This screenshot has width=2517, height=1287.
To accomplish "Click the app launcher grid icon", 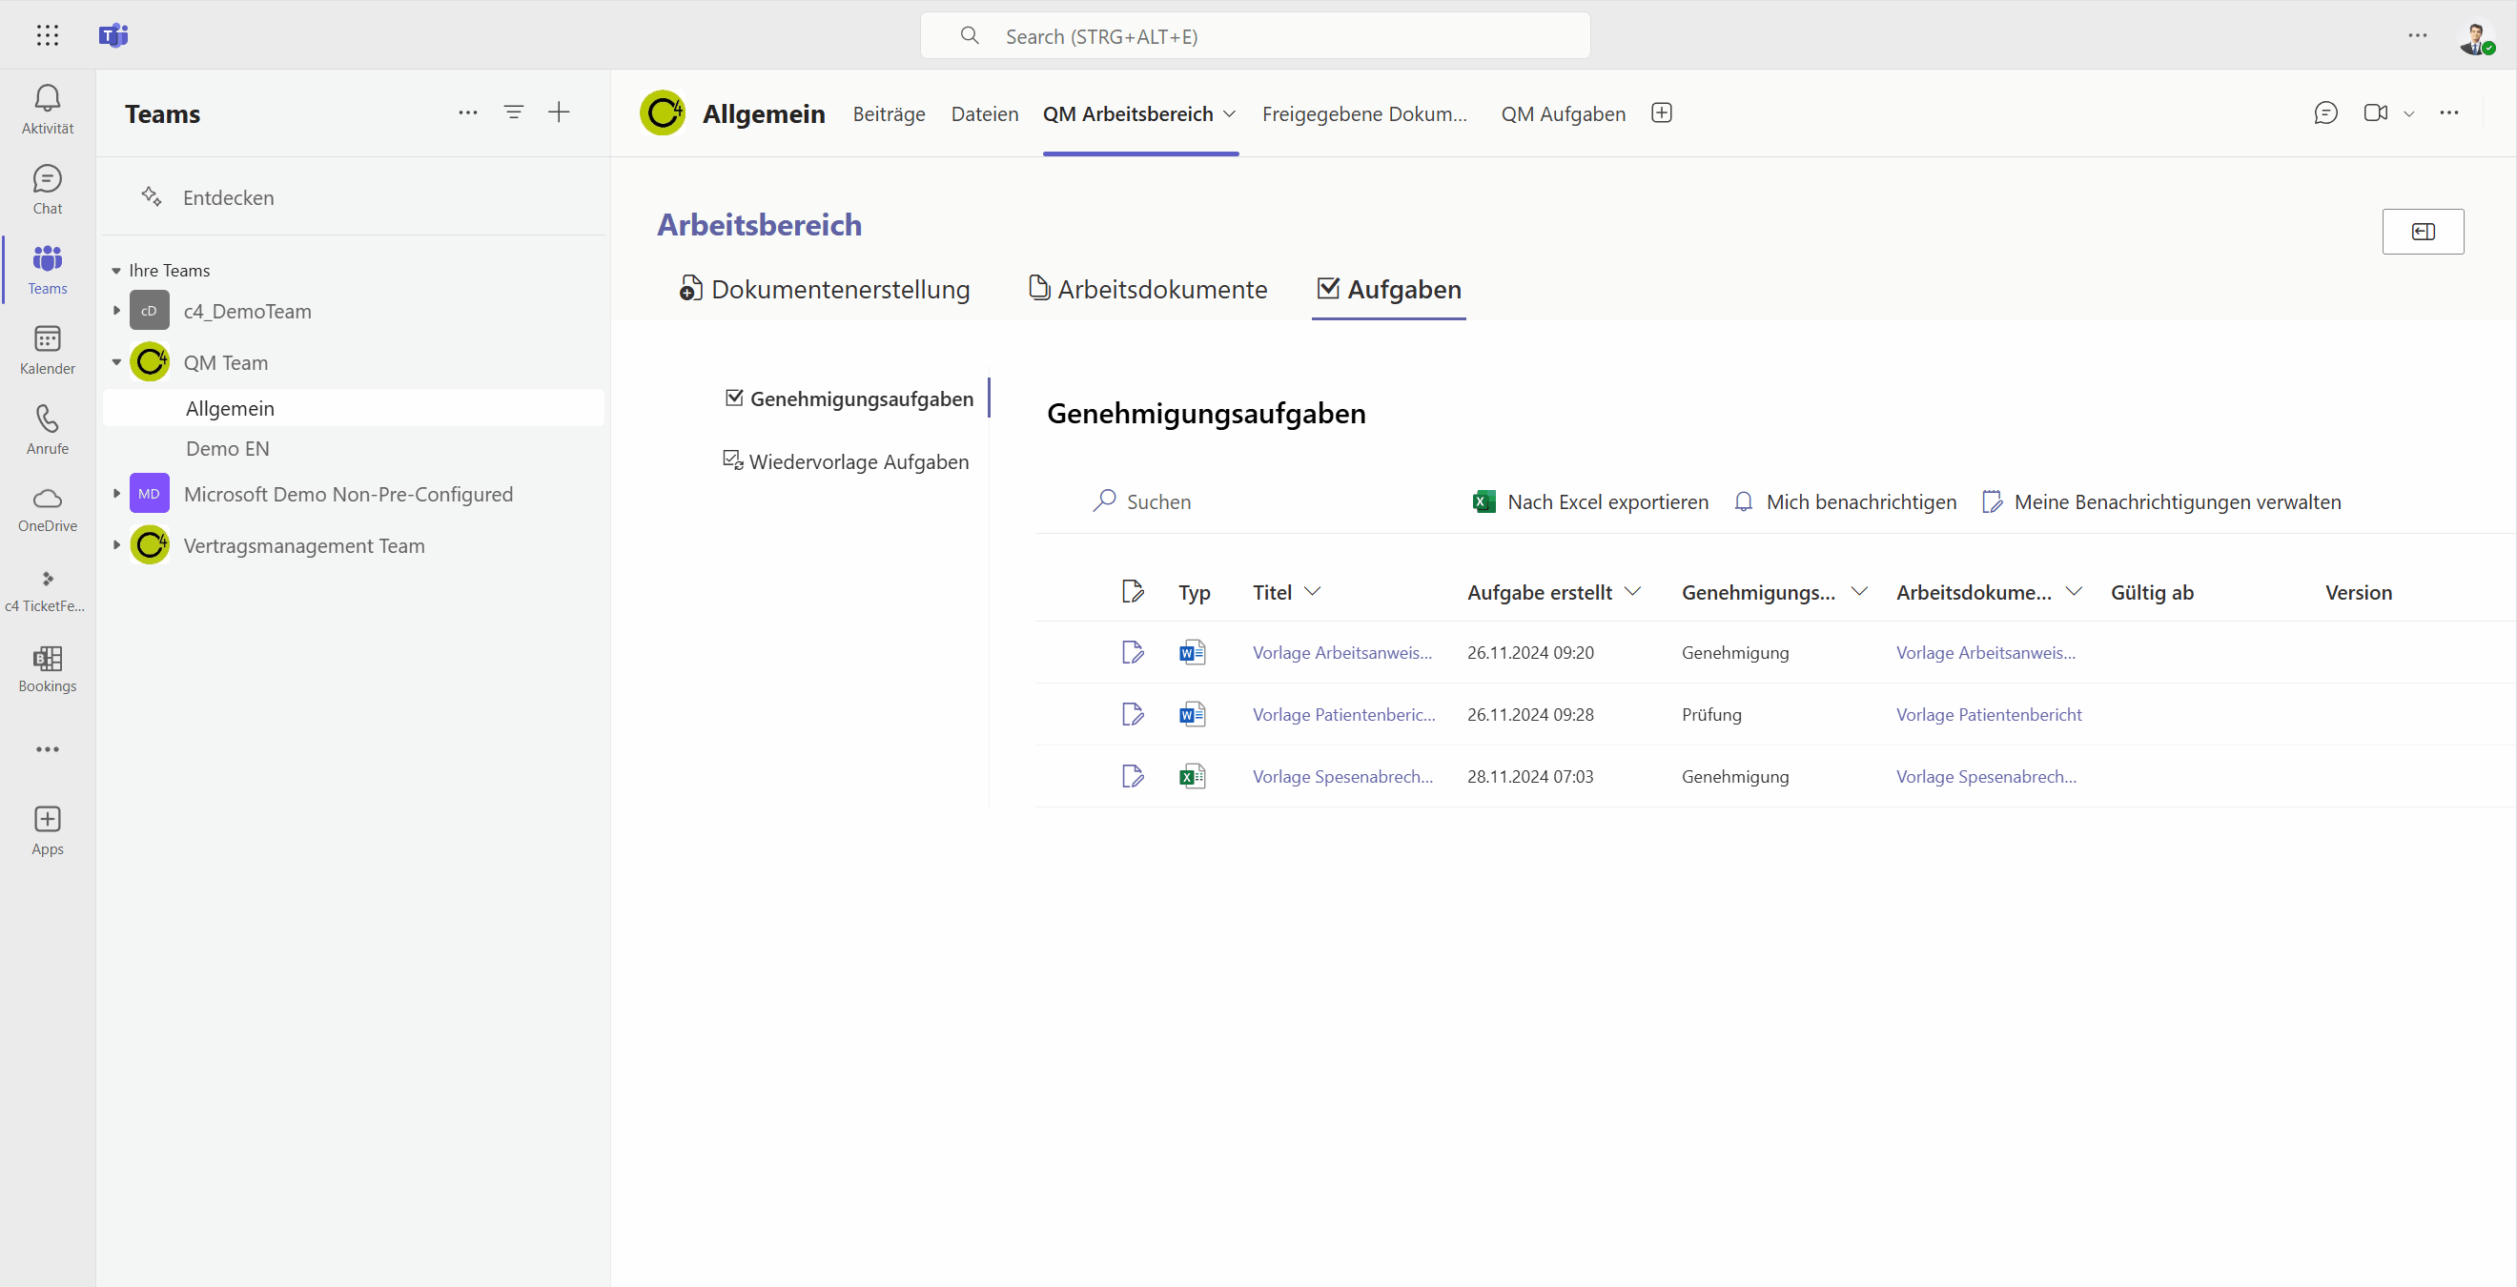I will coord(47,35).
